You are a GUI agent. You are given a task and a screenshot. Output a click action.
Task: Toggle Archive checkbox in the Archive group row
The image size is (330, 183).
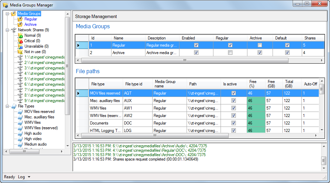[260, 53]
